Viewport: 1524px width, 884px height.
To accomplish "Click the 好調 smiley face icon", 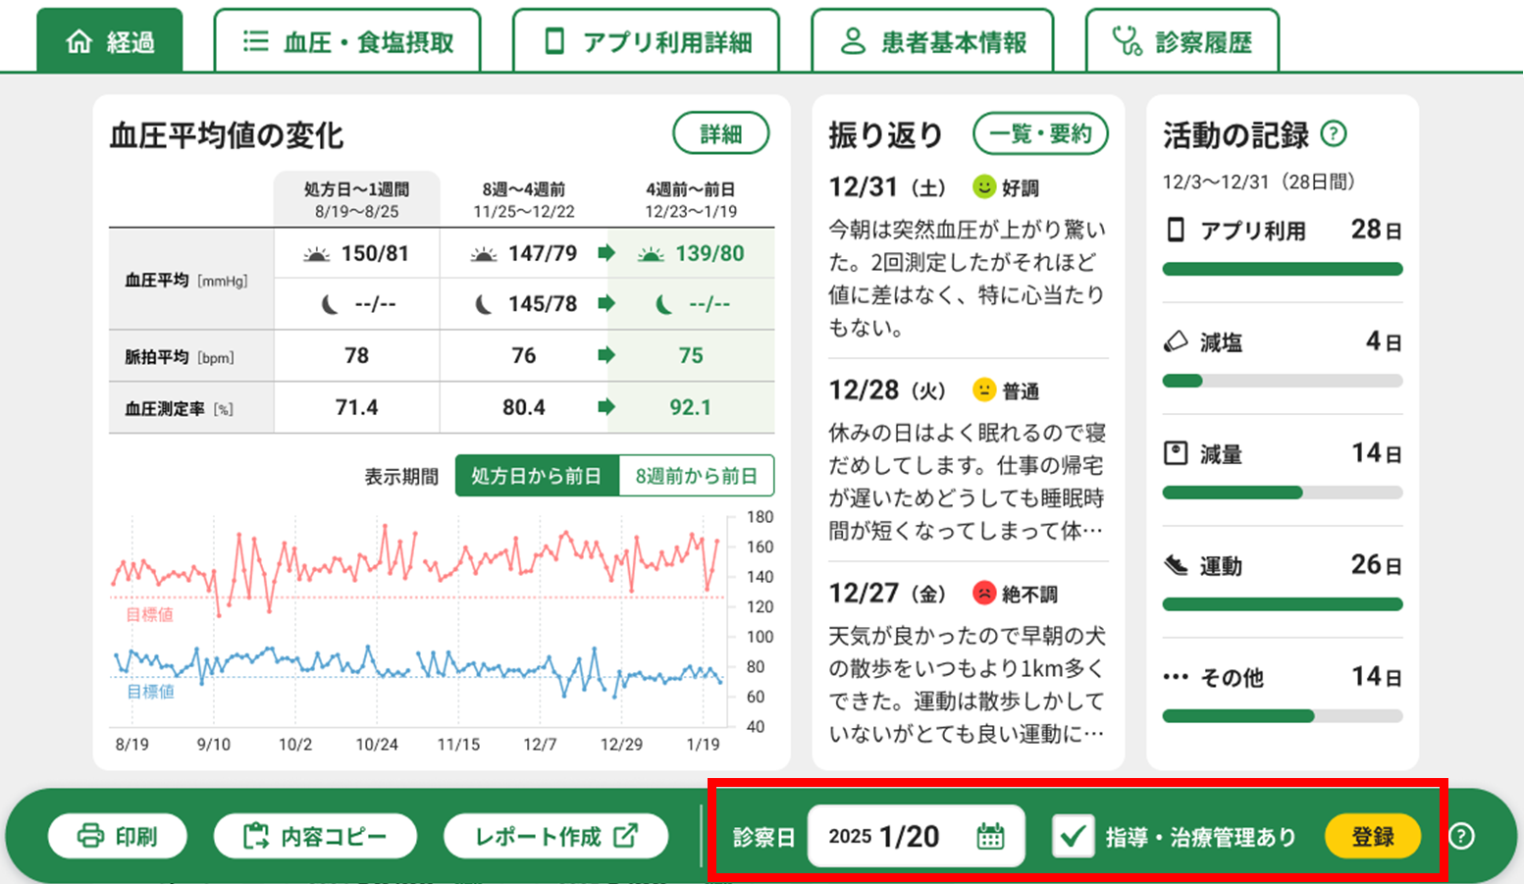I will (983, 186).
